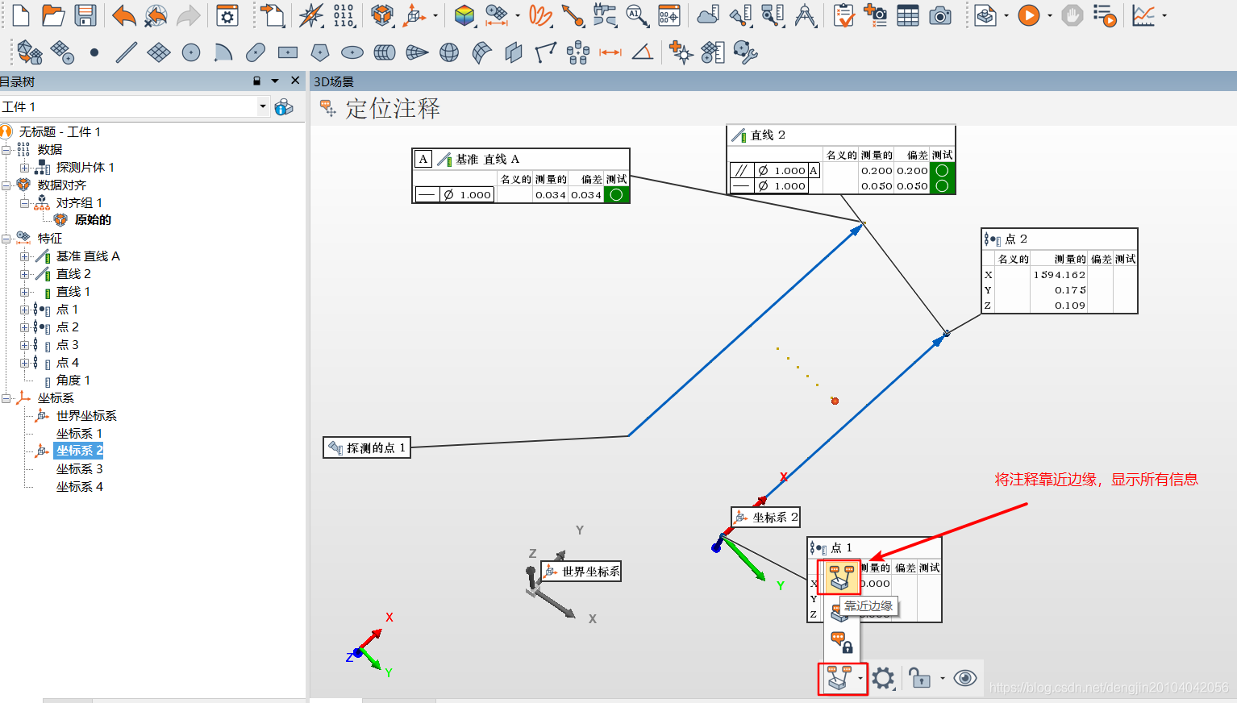Select the drafting compass tool
This screenshot has height=703, width=1237.
[805, 15]
